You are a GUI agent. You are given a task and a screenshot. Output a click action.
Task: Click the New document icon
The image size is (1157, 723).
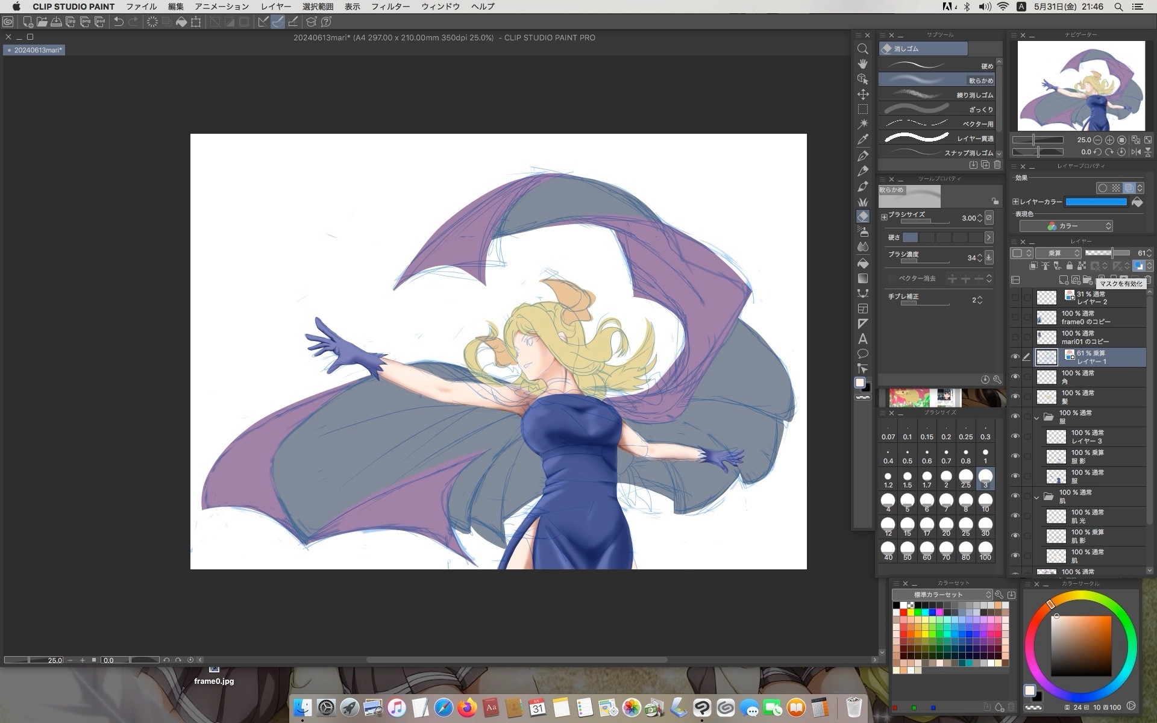(x=28, y=22)
